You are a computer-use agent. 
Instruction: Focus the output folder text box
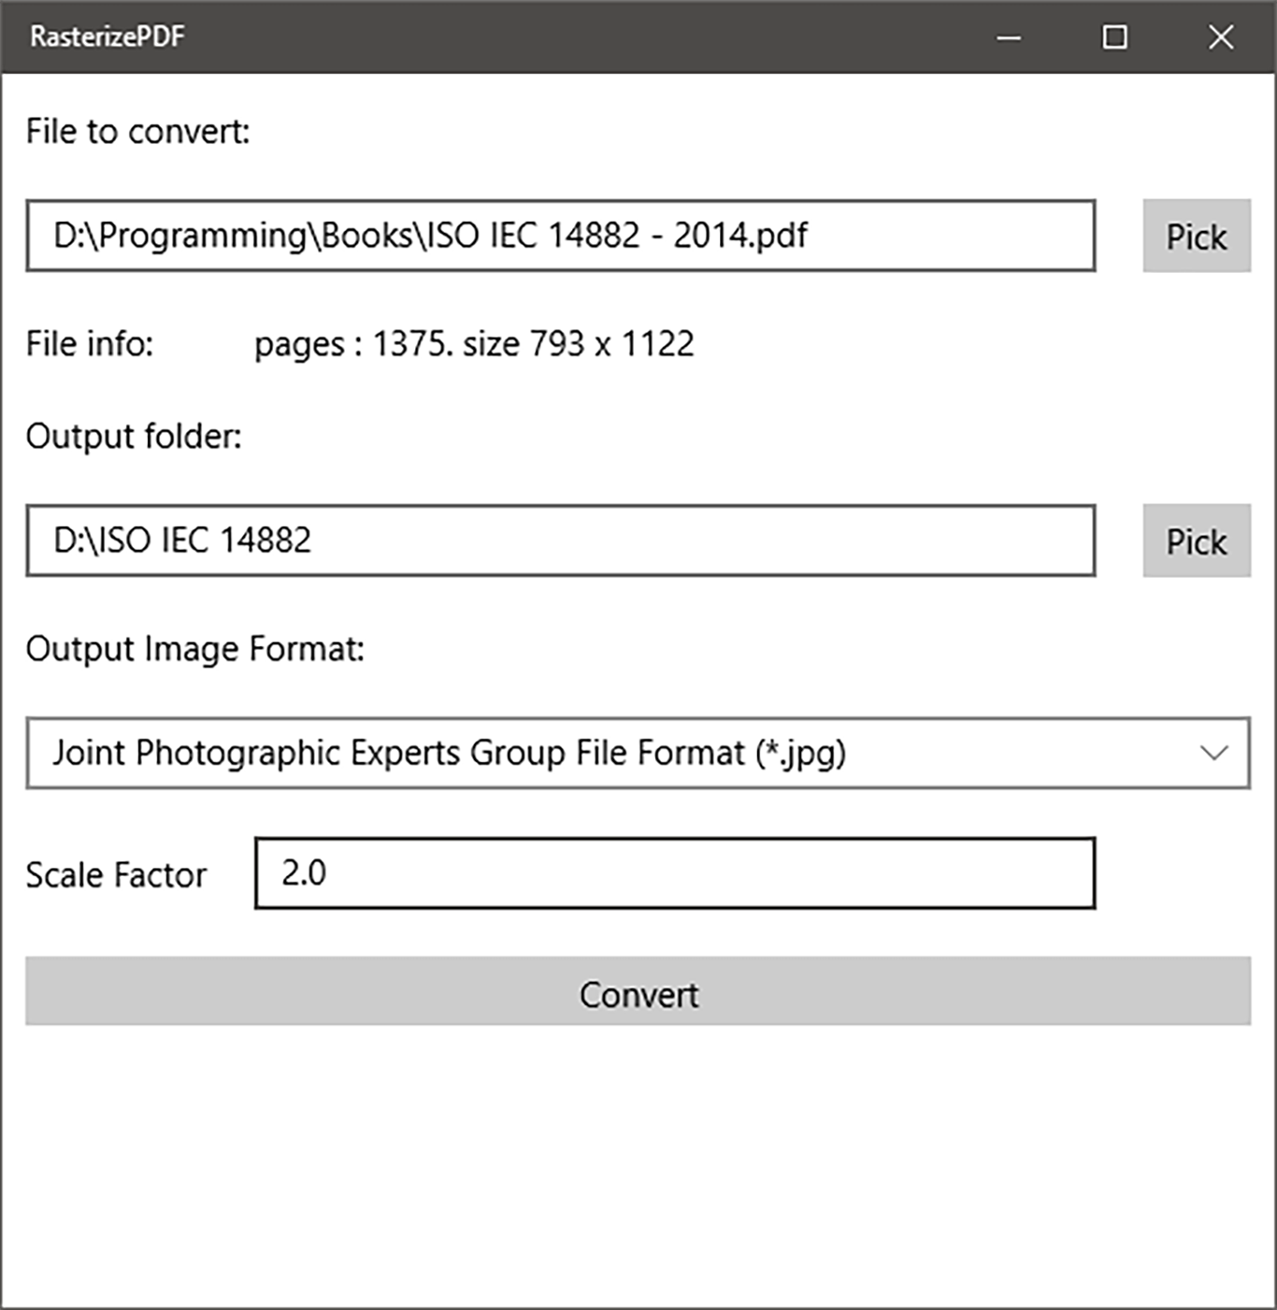(560, 540)
